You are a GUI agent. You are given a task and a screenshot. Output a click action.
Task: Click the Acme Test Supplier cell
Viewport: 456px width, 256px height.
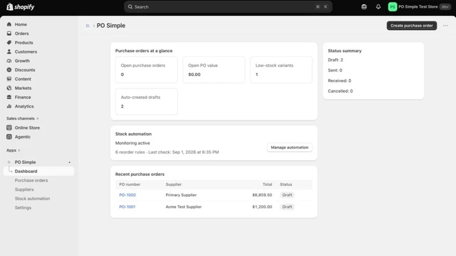pos(184,207)
